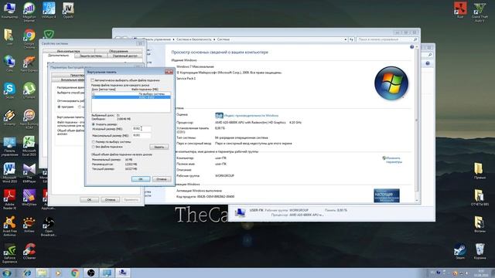Open Internet Explorer from the taskbar

tap(27, 273)
